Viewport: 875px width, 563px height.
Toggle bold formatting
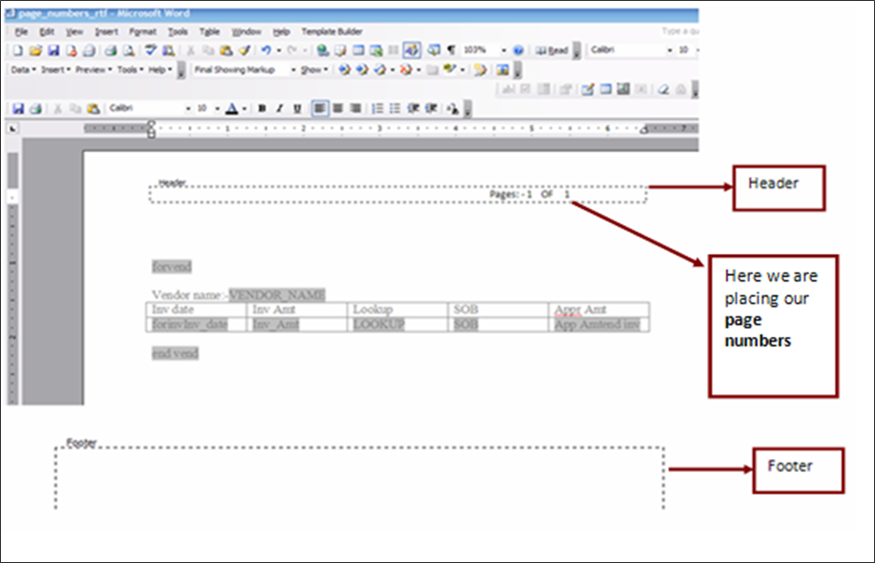pos(262,107)
